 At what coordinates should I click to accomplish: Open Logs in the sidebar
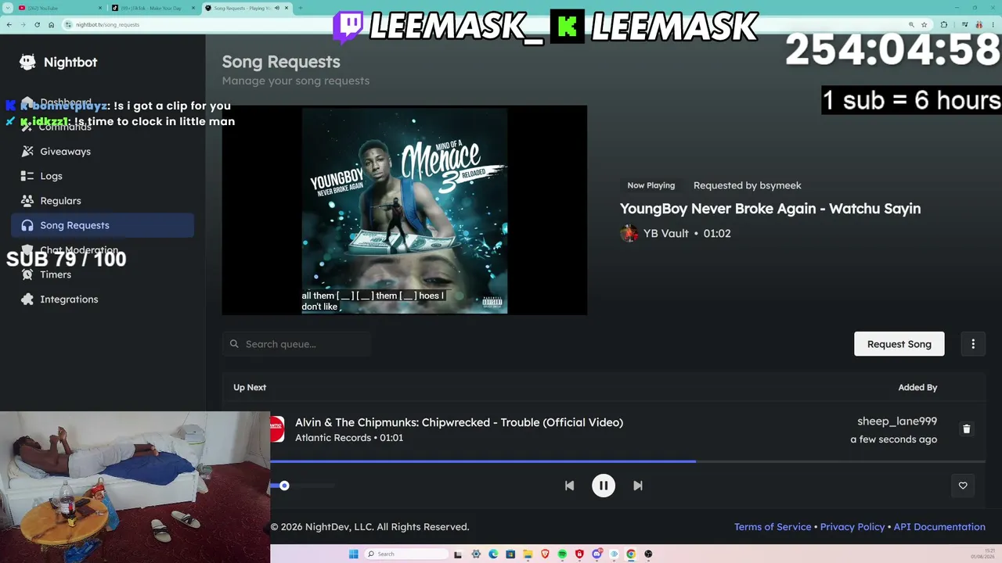tap(103, 176)
